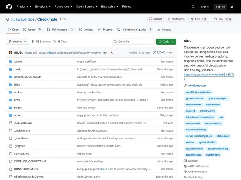Screen dimensions: 241x180
Task: Open the client folder
Action: (x=17, y=84)
